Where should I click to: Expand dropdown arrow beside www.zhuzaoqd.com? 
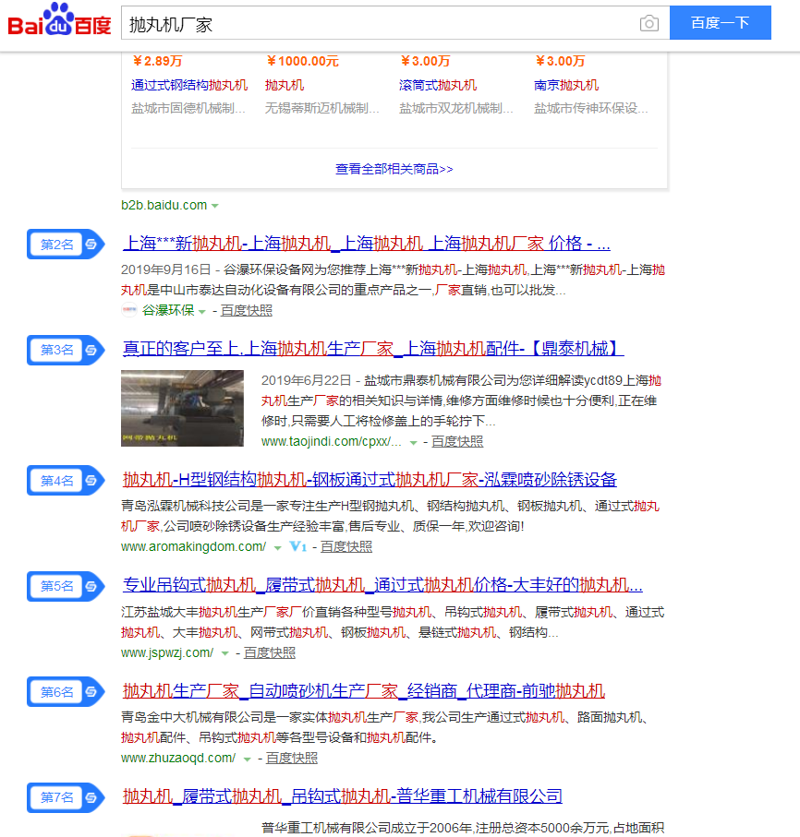pyautogui.click(x=247, y=759)
